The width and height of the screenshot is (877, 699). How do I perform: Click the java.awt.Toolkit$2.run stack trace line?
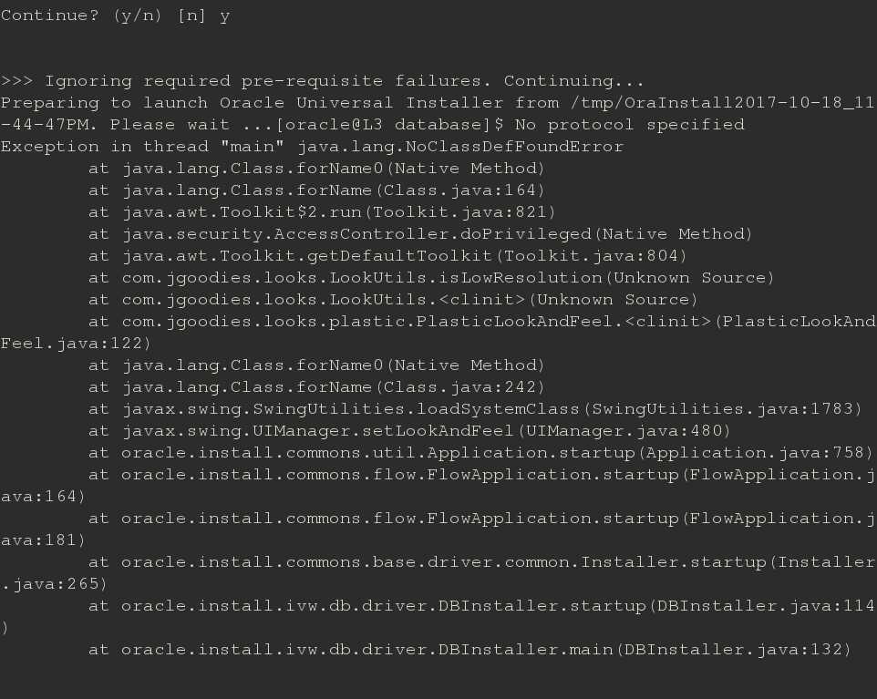click(322, 212)
